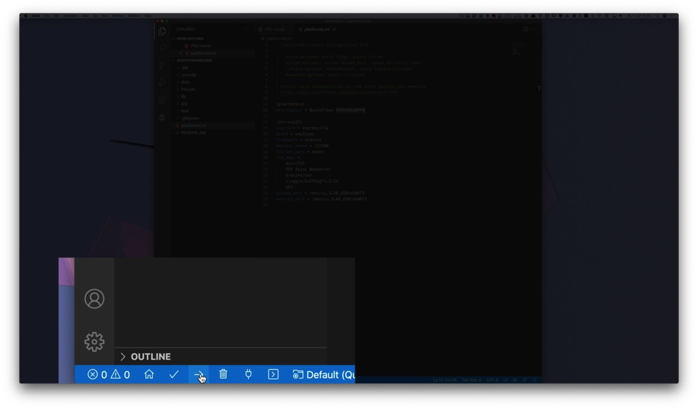Screen dimensions: 698x409
Task: Open Extensions view in the activity bar
Action: coord(162,100)
